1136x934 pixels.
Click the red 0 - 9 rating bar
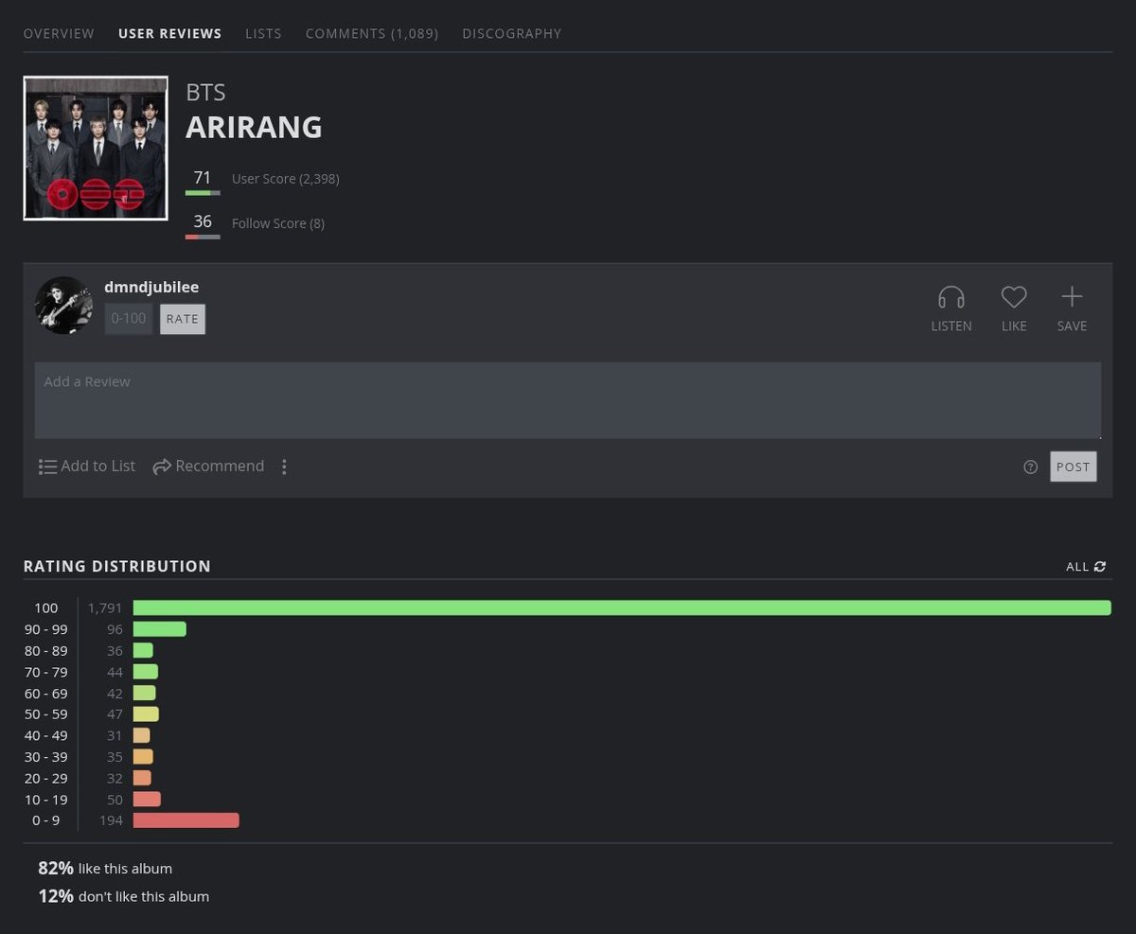pyautogui.click(x=186, y=820)
